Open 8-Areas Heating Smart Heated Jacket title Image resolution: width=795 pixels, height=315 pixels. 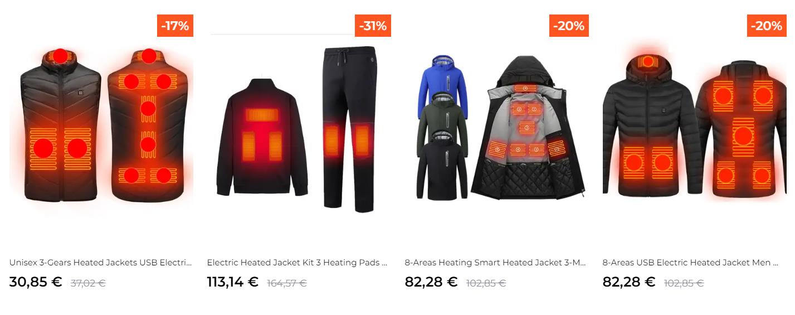[495, 263]
